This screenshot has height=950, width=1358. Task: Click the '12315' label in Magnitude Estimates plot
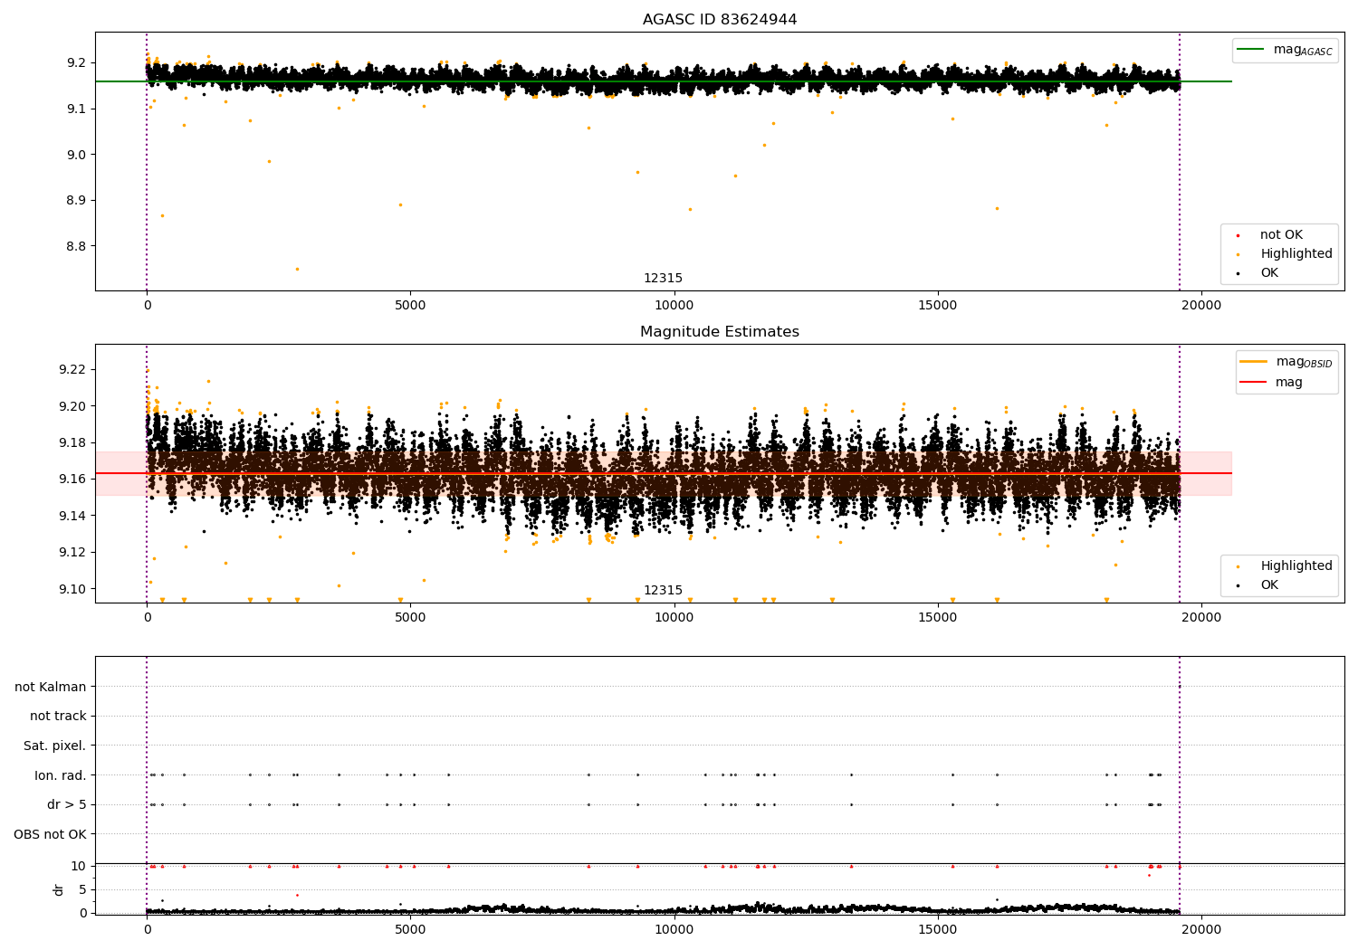click(x=663, y=591)
